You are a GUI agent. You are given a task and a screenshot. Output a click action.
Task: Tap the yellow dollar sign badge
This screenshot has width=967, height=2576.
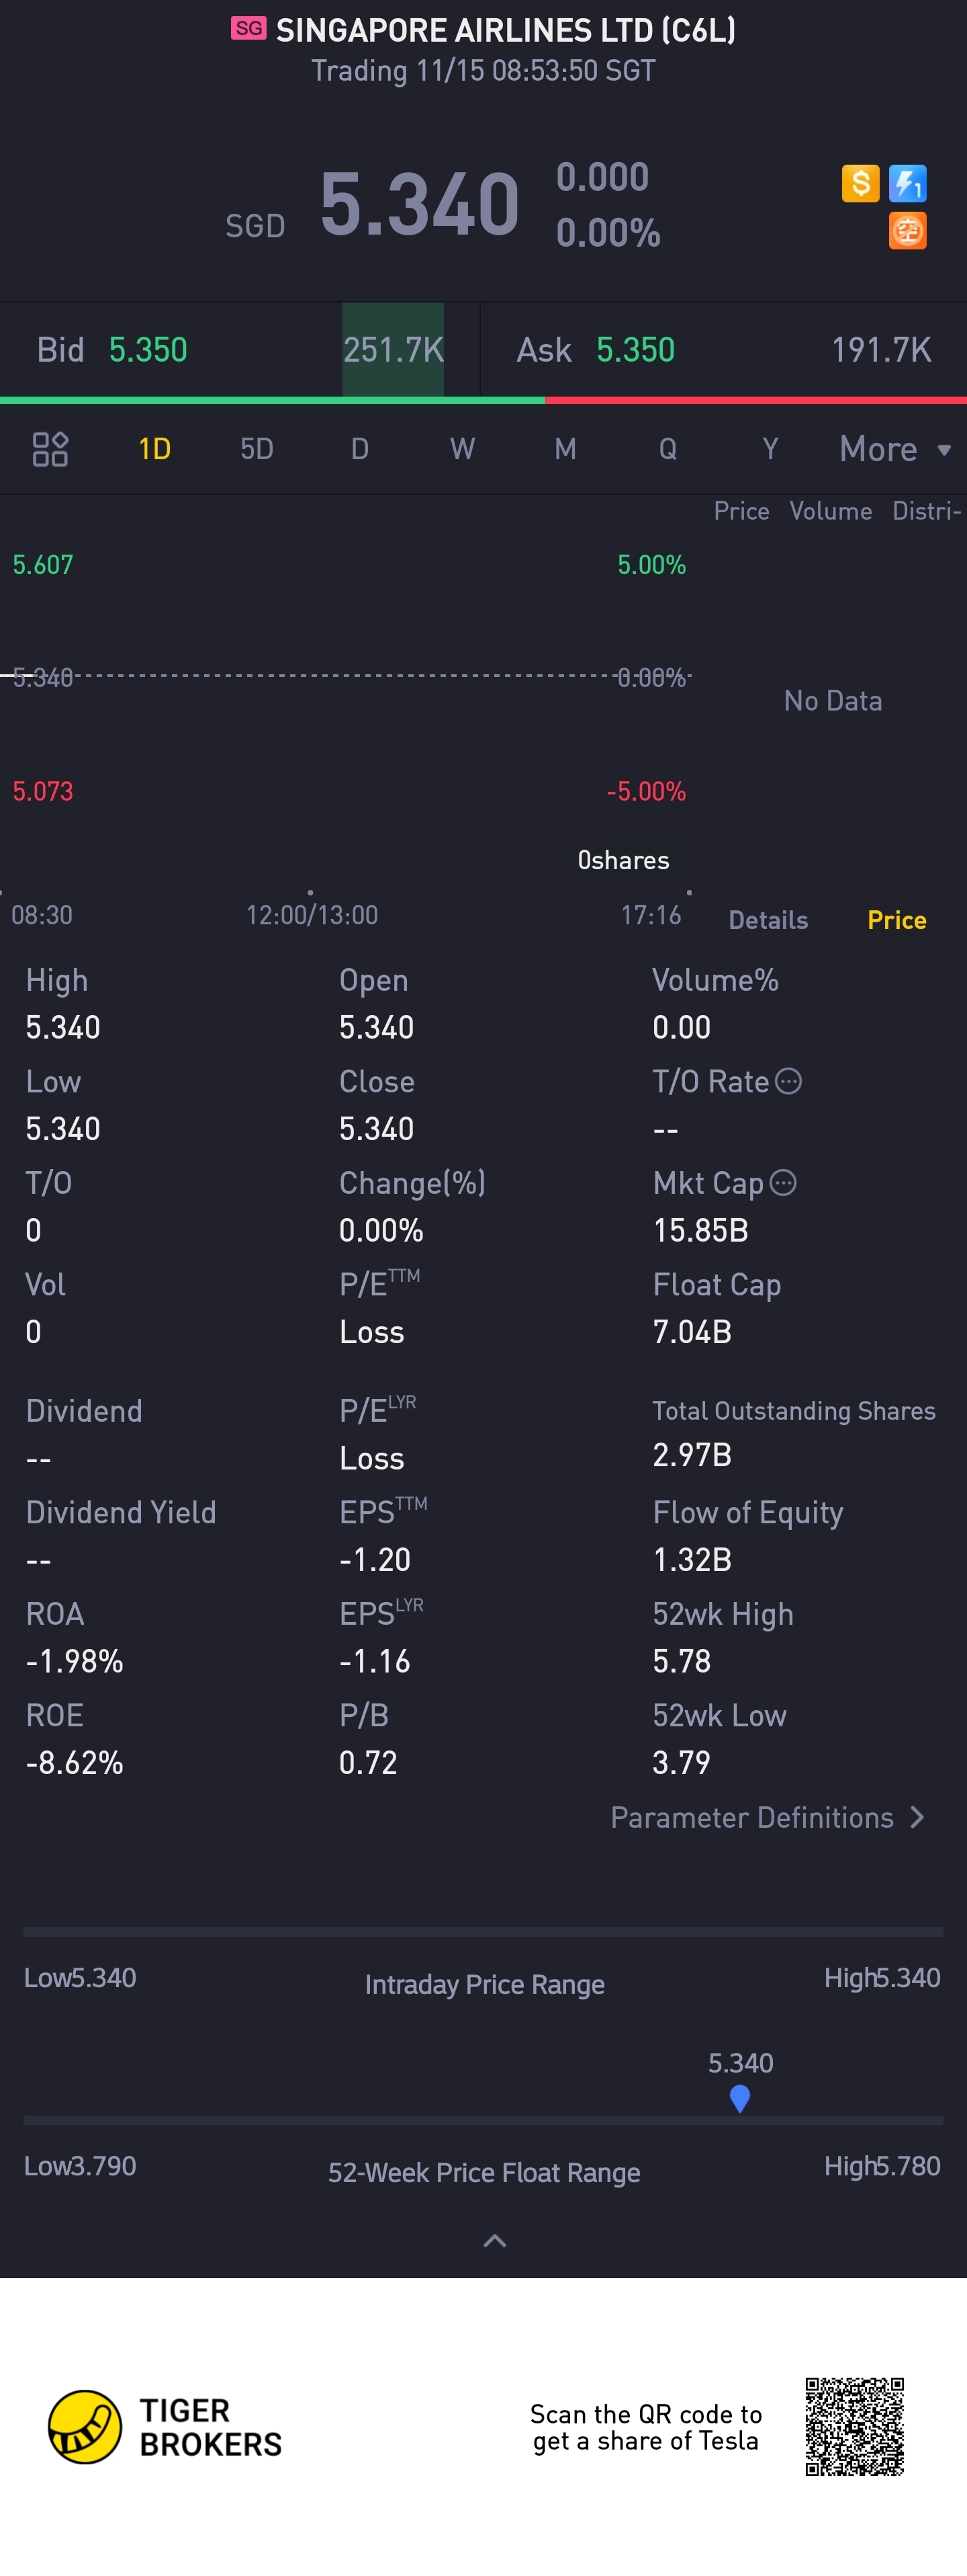(x=860, y=184)
